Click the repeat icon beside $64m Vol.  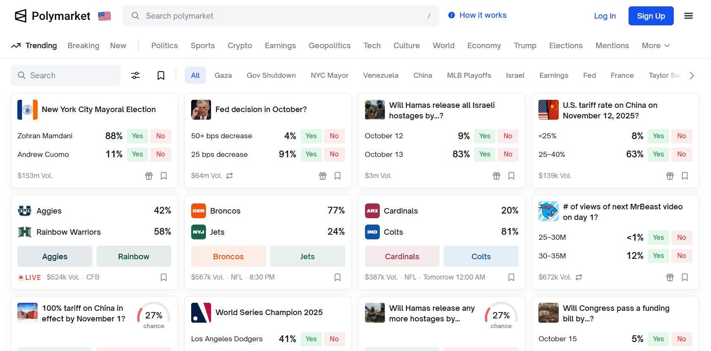point(230,176)
